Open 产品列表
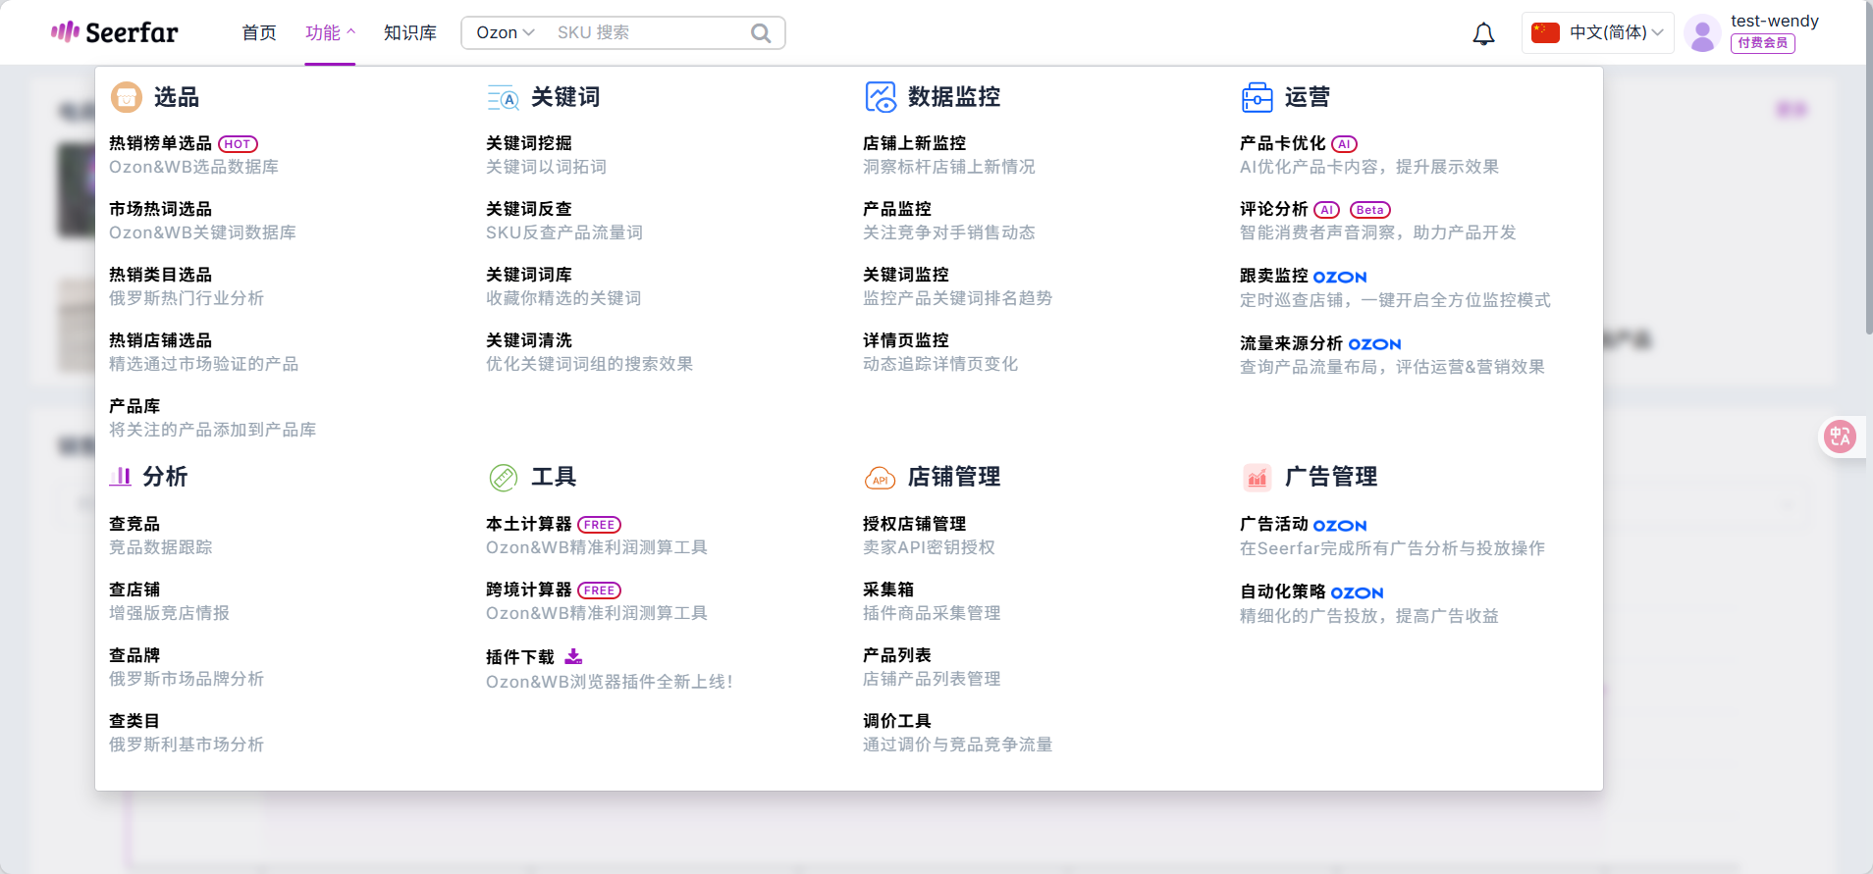 click(x=897, y=655)
